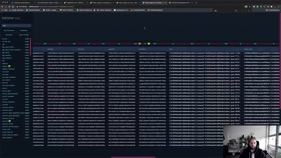The width and height of the screenshot is (281, 158).
Task: Click the sidebar table list scrollbar
Action: point(30,47)
